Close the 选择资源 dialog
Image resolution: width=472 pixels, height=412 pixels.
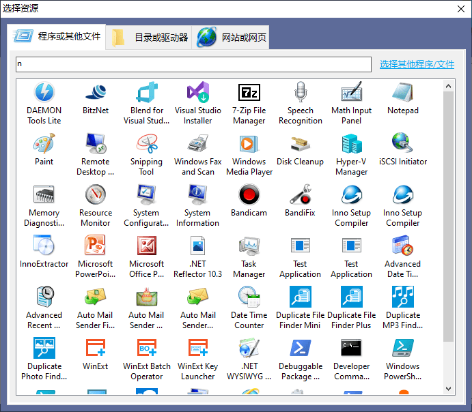pyautogui.click(x=461, y=9)
